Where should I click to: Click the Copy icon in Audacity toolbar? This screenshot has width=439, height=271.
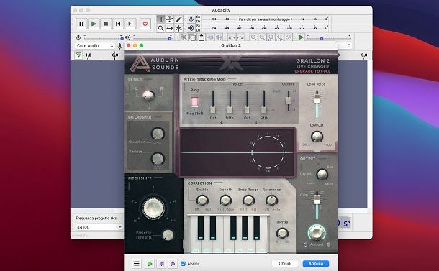click(x=192, y=37)
